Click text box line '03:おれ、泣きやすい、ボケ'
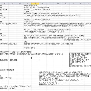Image resolution: width=91 pixels, height=91 pixels. coord(79,60)
